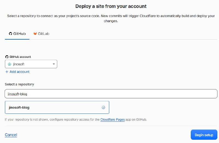Switch to the GitLab tab
This screenshot has height=143, width=219.
[x=41, y=34]
